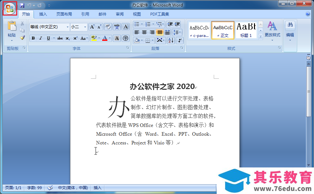Open the Phonetic Guide (wén) tool
This screenshot has width=314, height=194.
pyautogui.click(x=117, y=27)
